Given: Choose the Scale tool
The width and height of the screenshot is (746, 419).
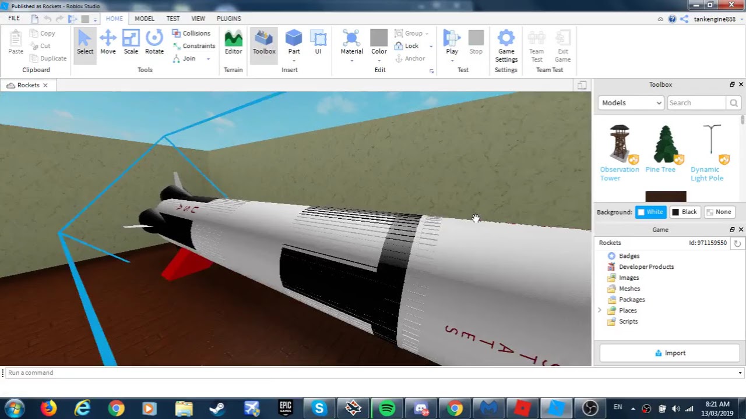Looking at the screenshot, I should [131, 42].
